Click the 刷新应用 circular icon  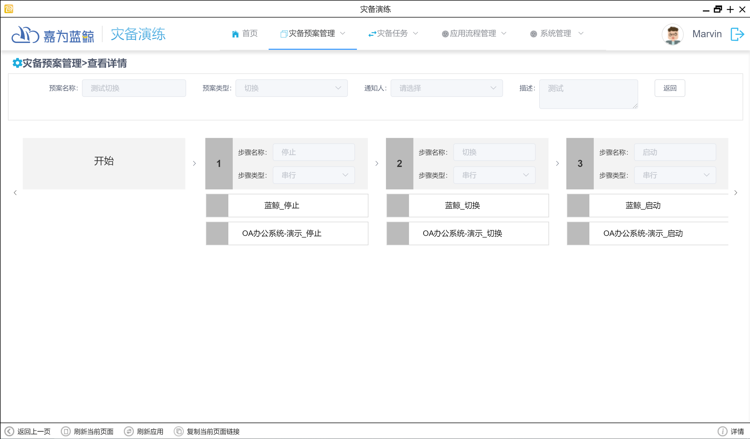click(x=129, y=431)
